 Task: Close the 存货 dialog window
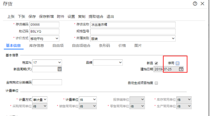tap(203, 4)
